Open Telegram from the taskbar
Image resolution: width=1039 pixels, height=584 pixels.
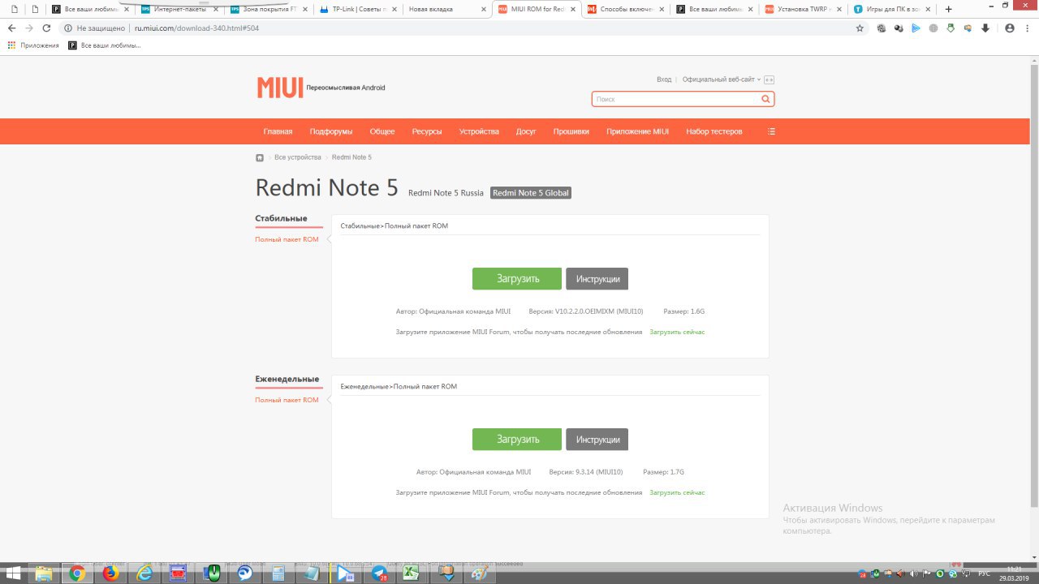coord(379,573)
